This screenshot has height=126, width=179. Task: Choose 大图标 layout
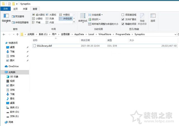point(51,15)
